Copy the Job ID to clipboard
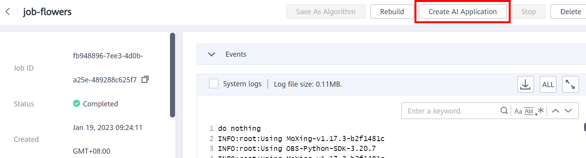586x158 pixels. [x=145, y=80]
